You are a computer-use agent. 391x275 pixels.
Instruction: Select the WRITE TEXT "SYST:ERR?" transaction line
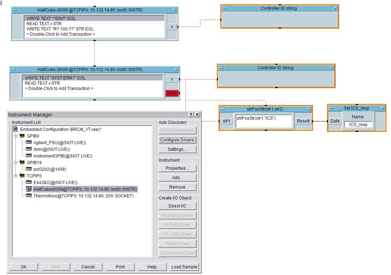click(x=55, y=78)
